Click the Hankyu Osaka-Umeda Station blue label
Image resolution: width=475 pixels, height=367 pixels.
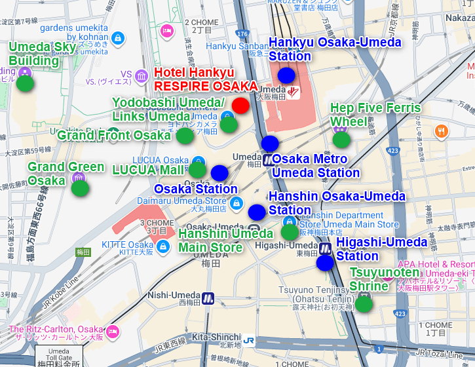tap(335, 49)
